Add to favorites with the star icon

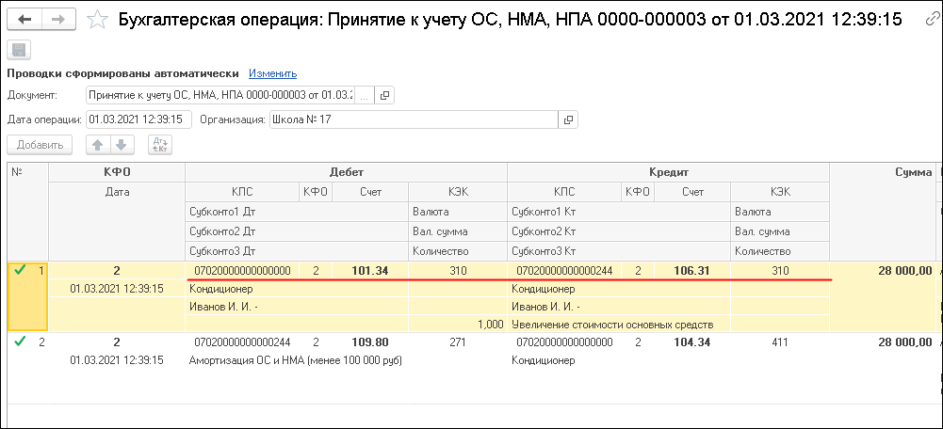click(97, 20)
